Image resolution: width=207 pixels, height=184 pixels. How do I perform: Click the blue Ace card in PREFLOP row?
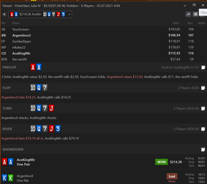coord(39,67)
